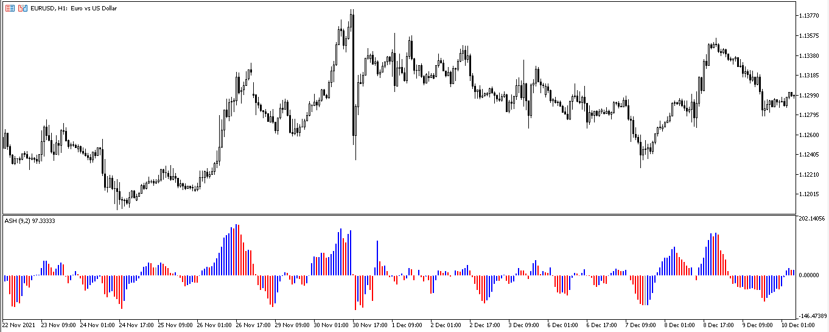Click the -146.47389 indicator scale value
829x332 pixels.
813,316
